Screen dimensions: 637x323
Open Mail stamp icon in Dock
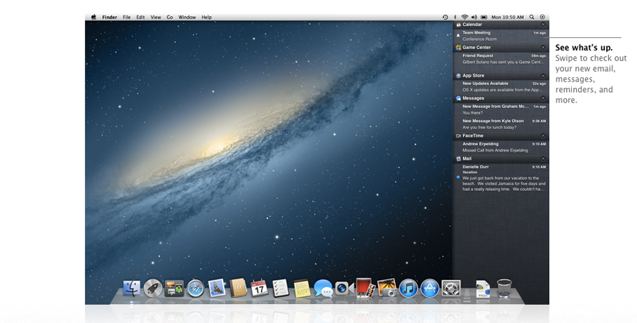click(217, 288)
